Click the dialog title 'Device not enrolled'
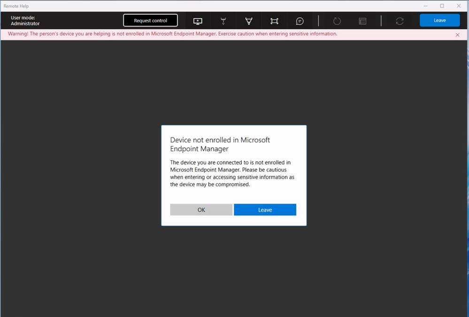This screenshot has height=317, width=469. click(x=220, y=144)
